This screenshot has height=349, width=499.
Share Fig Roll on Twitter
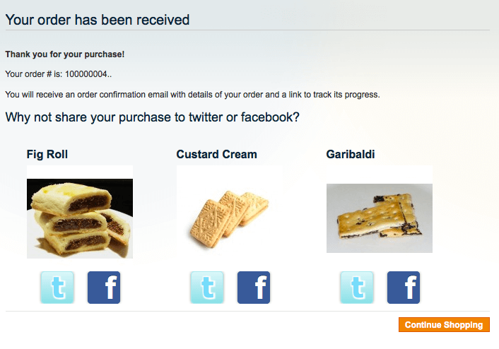(x=57, y=288)
